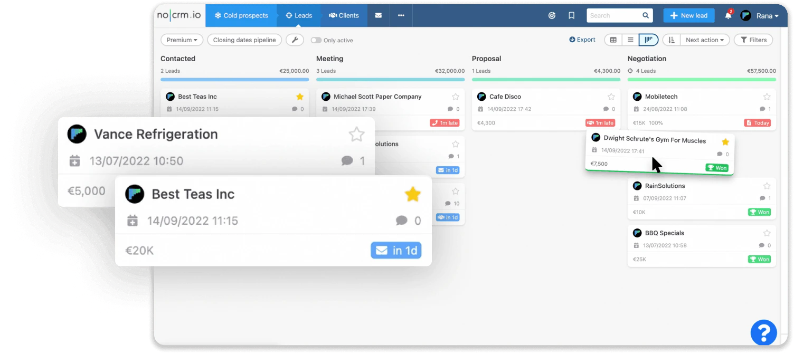Open comments on Mobiletech card
This screenshot has width=794, height=354.
tap(765, 109)
